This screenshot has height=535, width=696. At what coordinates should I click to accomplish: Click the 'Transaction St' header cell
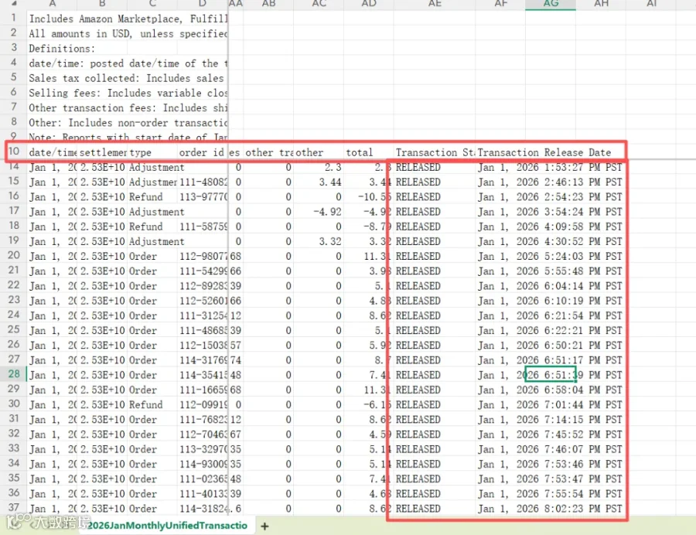[435, 152]
